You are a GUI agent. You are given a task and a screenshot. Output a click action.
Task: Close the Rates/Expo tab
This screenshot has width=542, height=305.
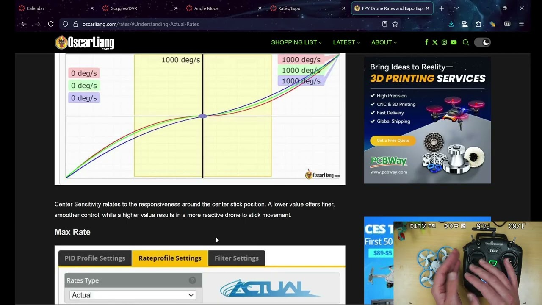click(x=343, y=8)
